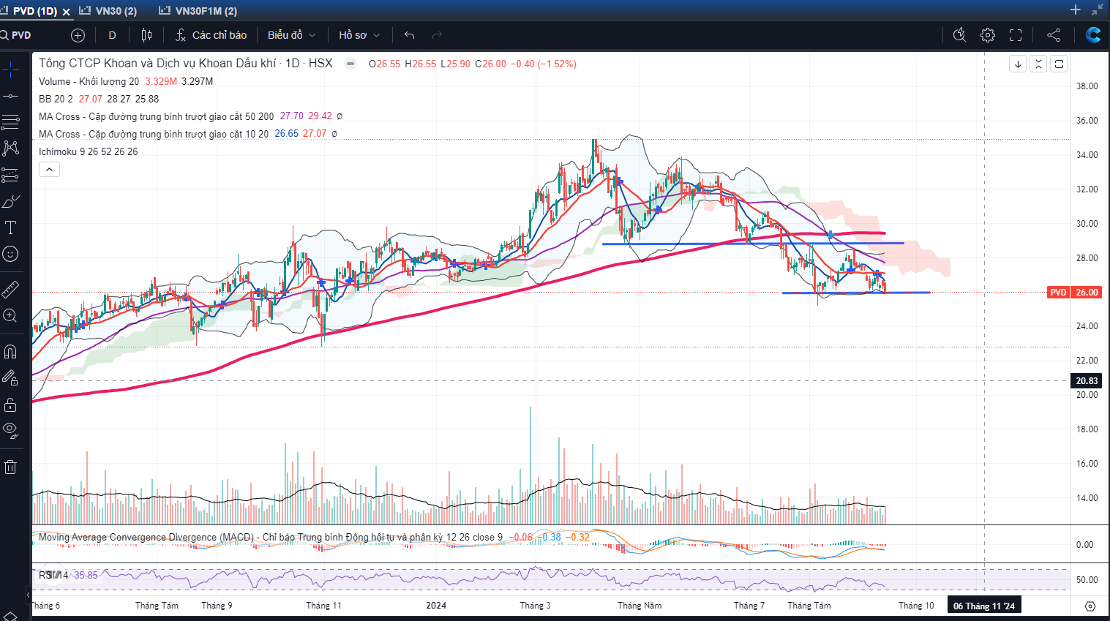The height and width of the screenshot is (621, 1110).
Task: Select the chart patterns tool
Action: (x=10, y=148)
